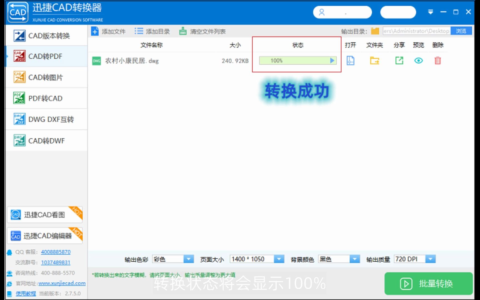The width and height of the screenshot is (480, 300).
Task: Launch 迅捷CAD看图 from the sidebar
Action: (x=44, y=215)
